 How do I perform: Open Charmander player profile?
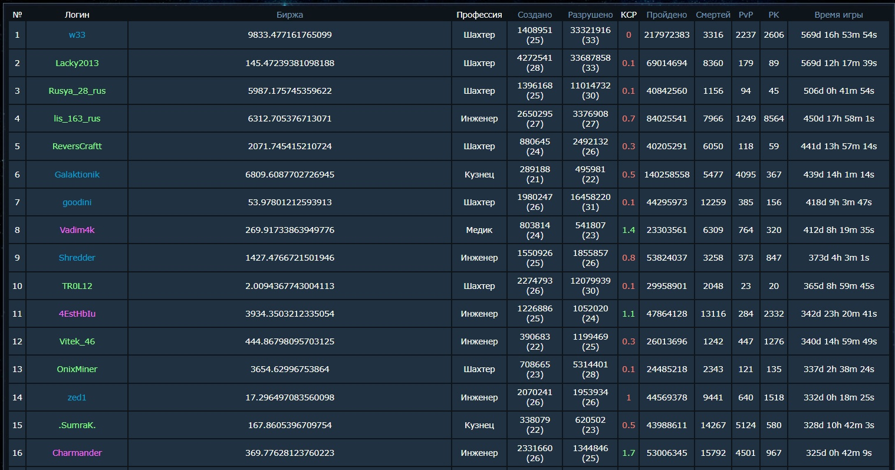pyautogui.click(x=77, y=453)
